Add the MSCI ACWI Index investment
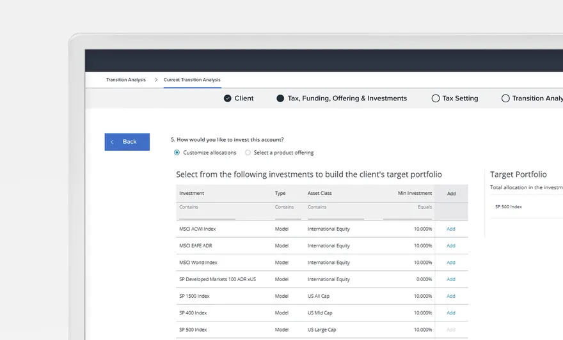Screen dimensions: 563x340 (451, 229)
